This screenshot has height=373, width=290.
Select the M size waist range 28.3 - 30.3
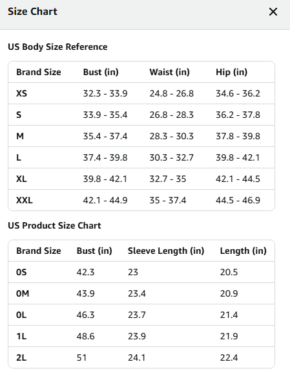(x=171, y=136)
